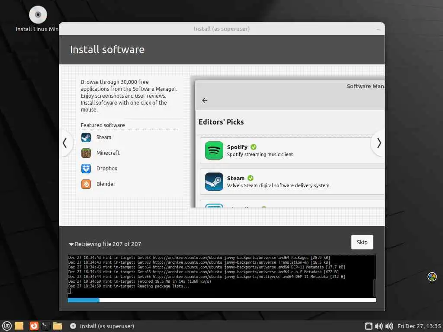
Task: Click the Skip button
Action: point(362,242)
